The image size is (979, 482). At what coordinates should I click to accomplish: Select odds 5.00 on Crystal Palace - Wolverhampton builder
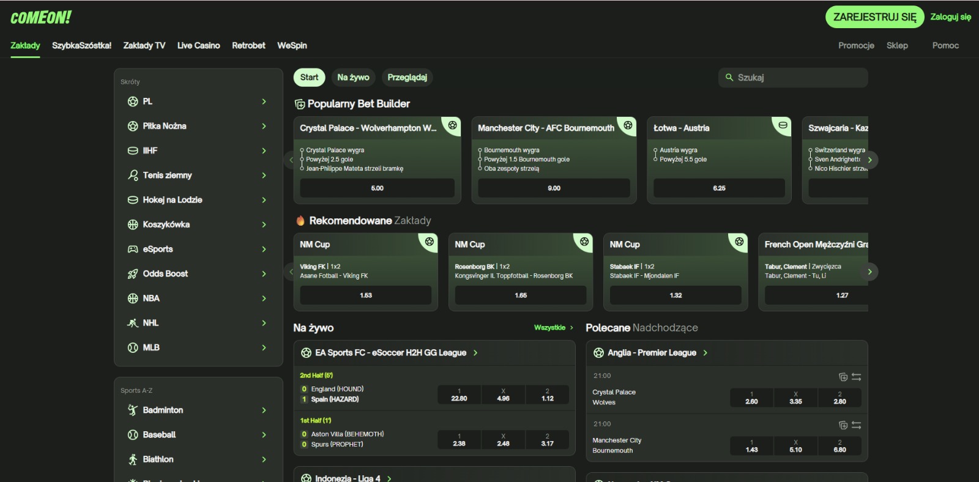coord(378,188)
